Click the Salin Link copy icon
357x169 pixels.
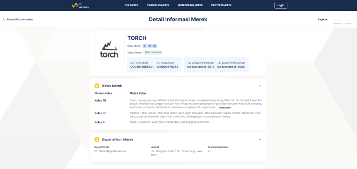tap(348, 18)
